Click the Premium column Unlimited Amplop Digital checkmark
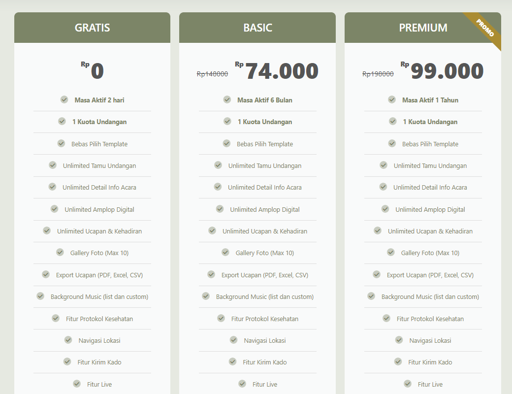Screen dimensions: 512x394 pyautogui.click(x=385, y=209)
